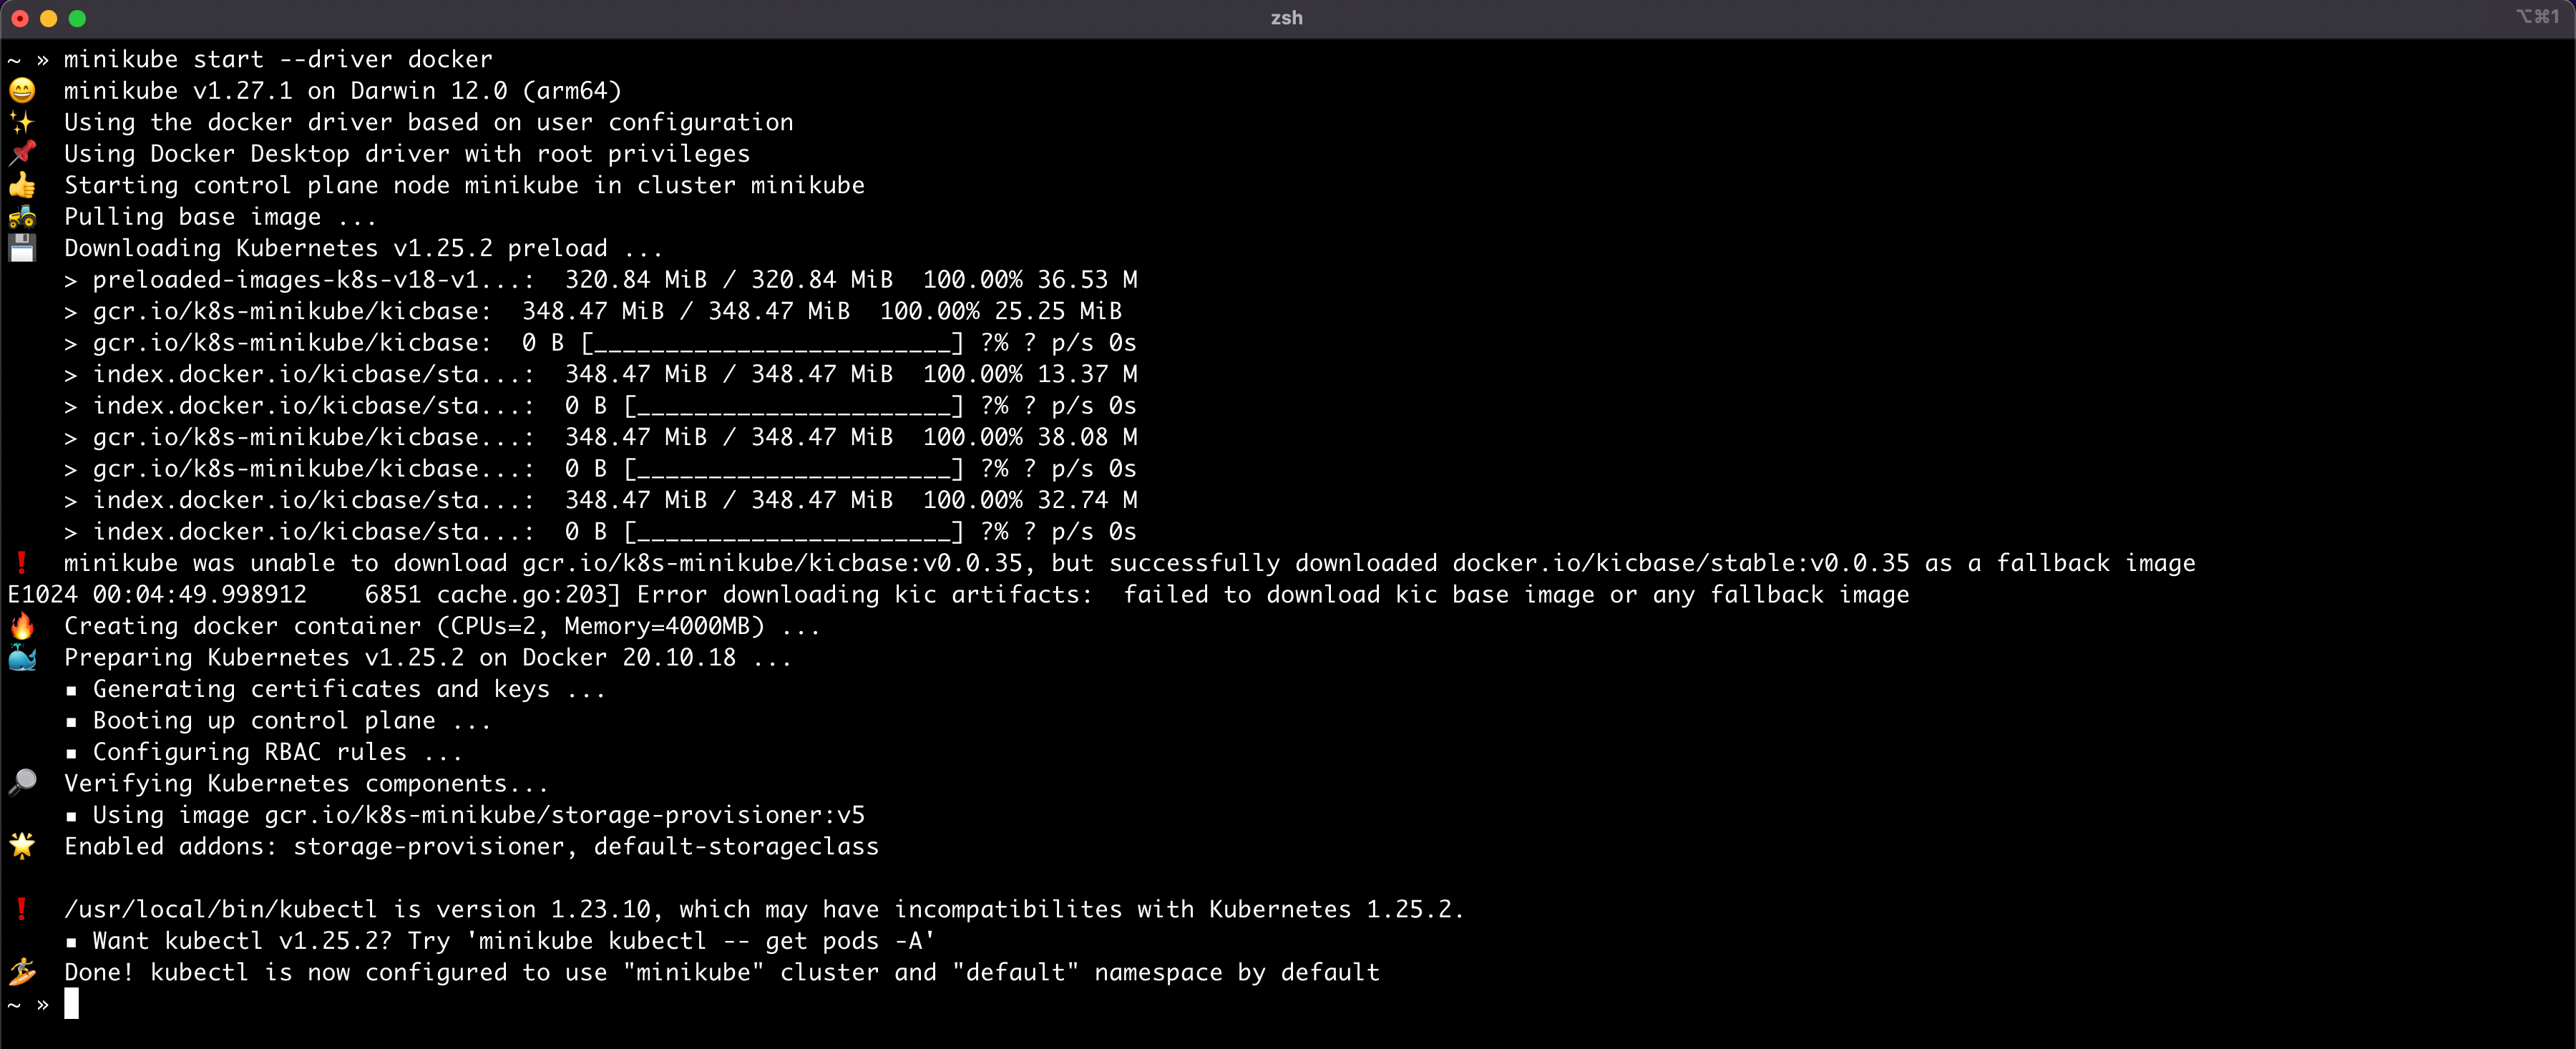Click 'Enabled addons: storage-provisioner, default-storageclass'

[472, 847]
